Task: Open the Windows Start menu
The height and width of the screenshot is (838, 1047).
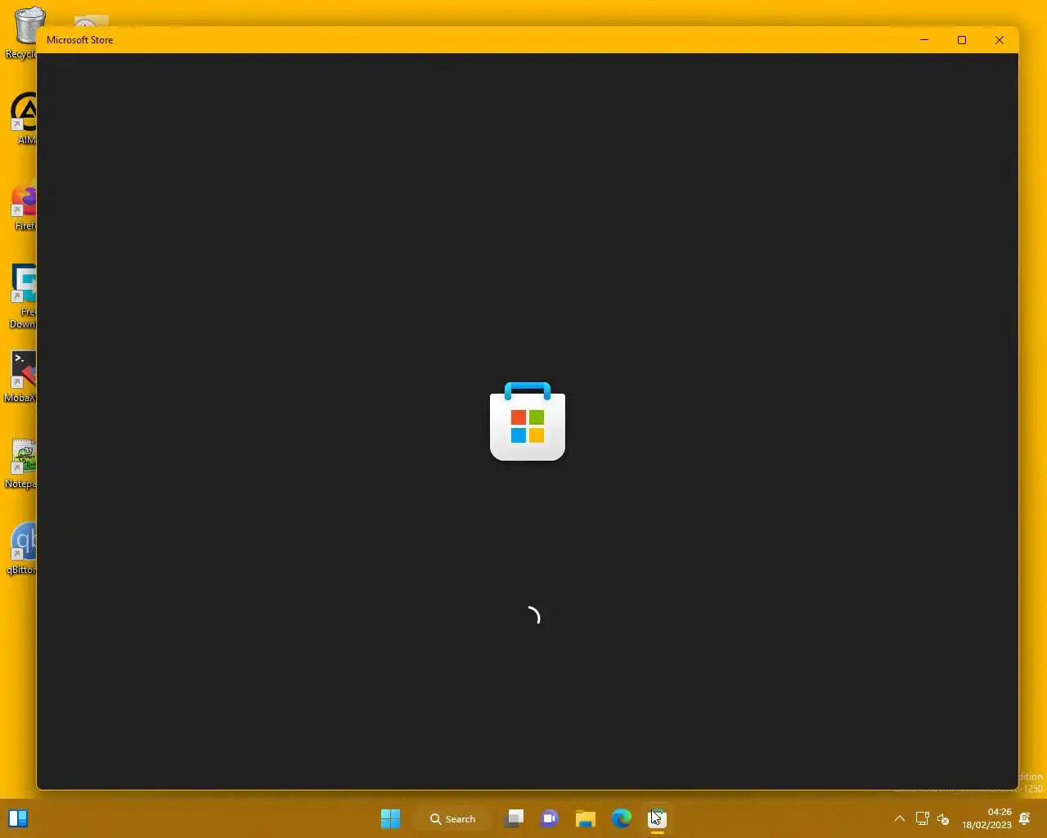Action: coord(391,818)
